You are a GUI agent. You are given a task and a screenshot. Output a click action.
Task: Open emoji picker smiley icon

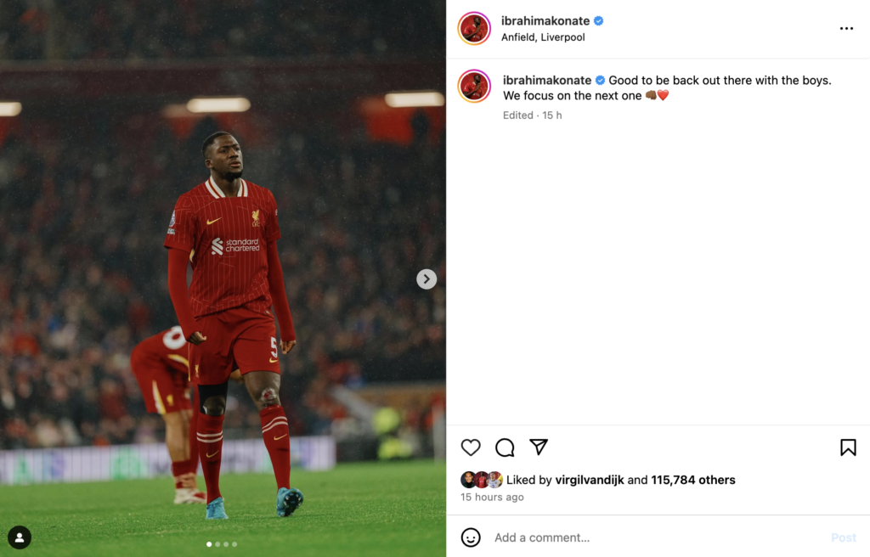(x=471, y=537)
